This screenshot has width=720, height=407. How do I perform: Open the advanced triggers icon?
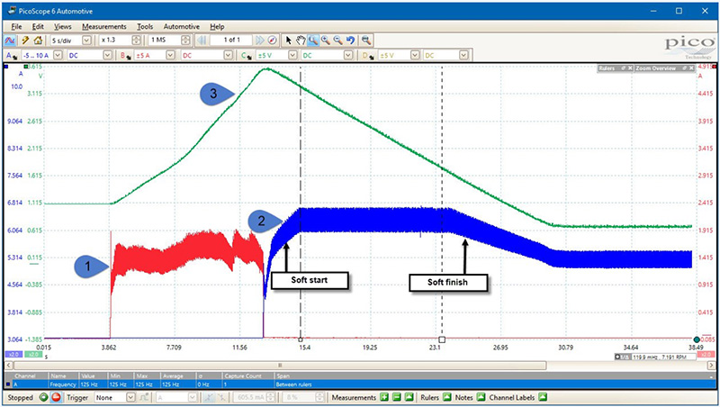click(144, 397)
